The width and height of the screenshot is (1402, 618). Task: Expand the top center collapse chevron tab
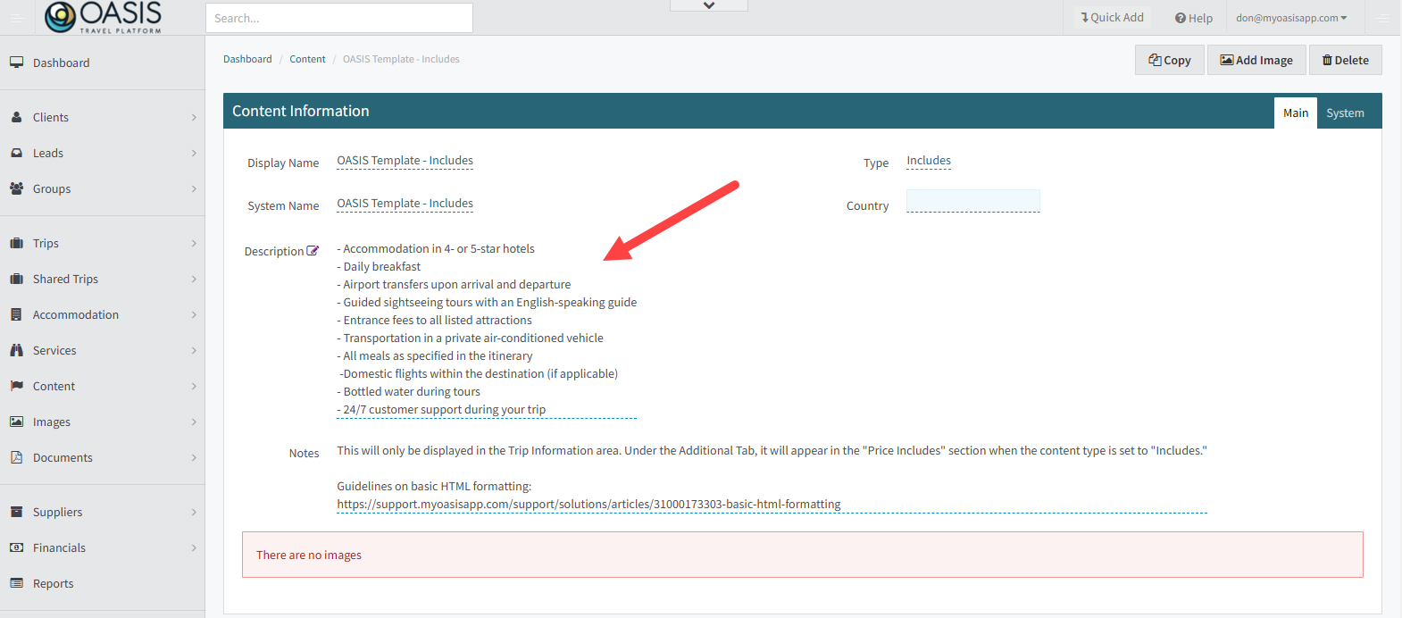tap(709, 5)
